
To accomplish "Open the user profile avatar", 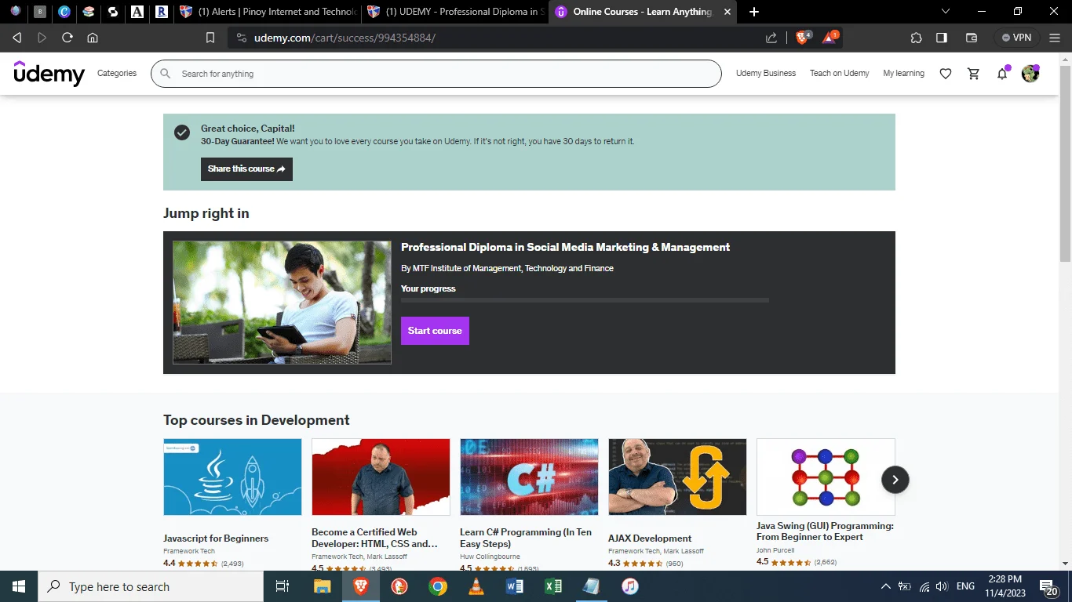I will (1030, 74).
